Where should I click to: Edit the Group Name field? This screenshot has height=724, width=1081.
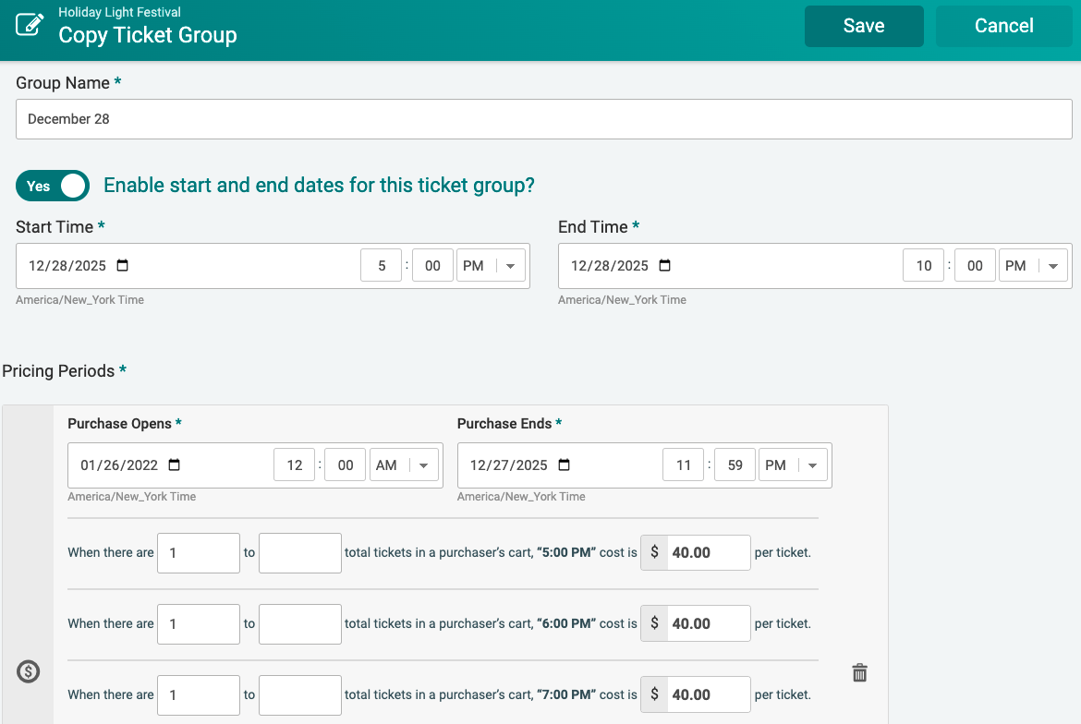point(543,119)
